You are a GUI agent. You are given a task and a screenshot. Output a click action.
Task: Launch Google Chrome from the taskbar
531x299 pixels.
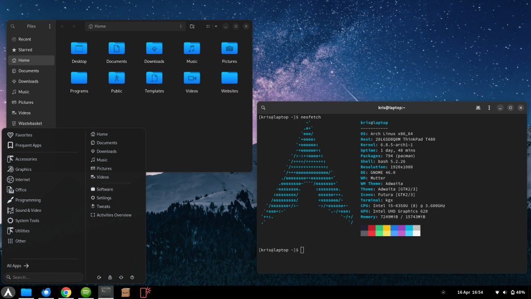[66, 292]
